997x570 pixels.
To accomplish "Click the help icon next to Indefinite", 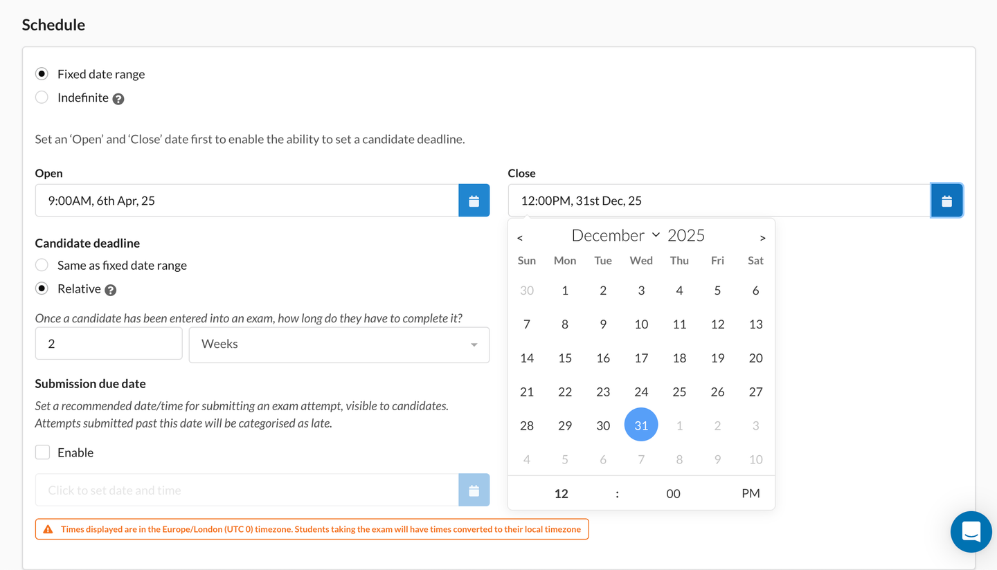I will coord(118,98).
